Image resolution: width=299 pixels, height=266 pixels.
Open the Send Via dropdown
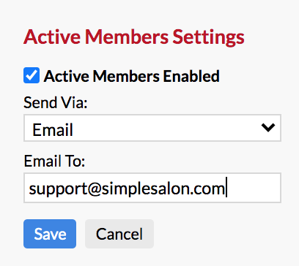coord(152,128)
